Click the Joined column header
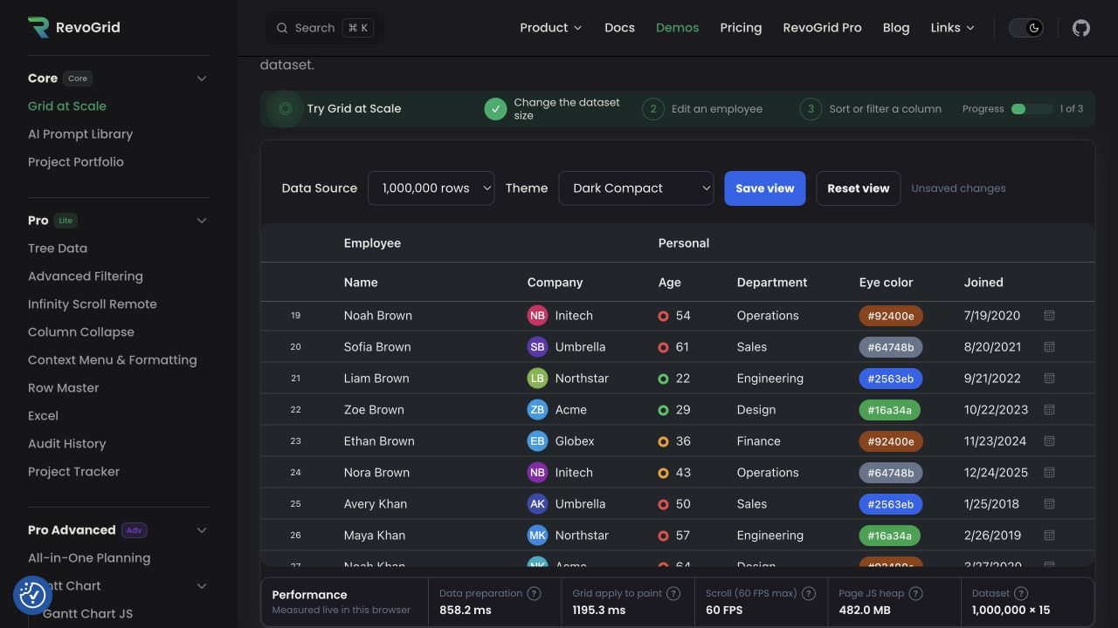Image resolution: width=1118 pixels, height=628 pixels. 983,283
